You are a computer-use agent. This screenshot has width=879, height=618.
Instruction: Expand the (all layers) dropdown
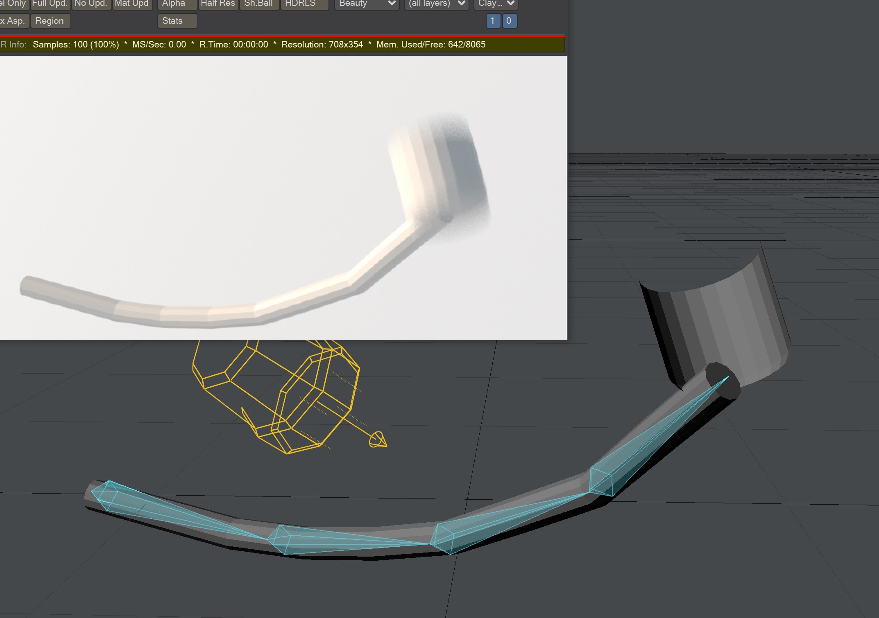click(436, 4)
